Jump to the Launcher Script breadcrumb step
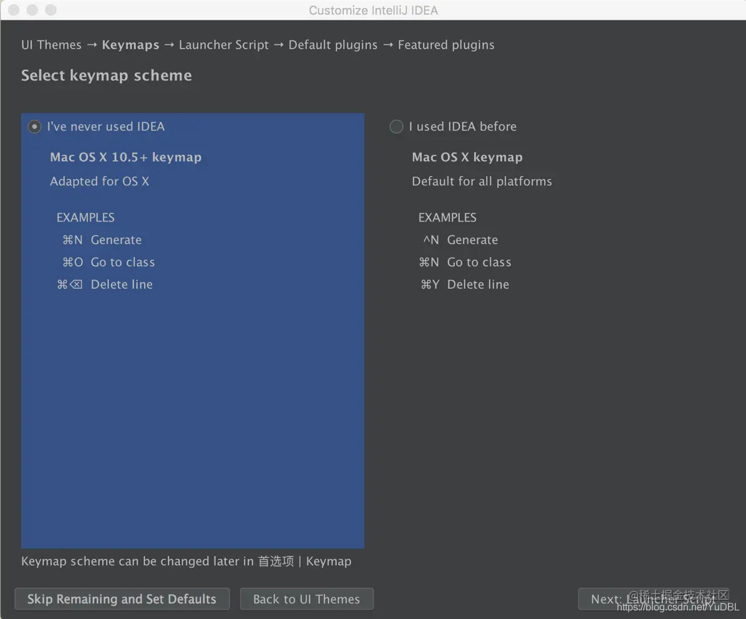746x619 pixels. coord(223,45)
